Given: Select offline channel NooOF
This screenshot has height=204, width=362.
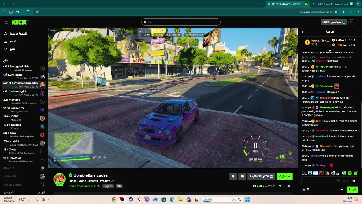Looking at the screenshot, I should (24, 176).
